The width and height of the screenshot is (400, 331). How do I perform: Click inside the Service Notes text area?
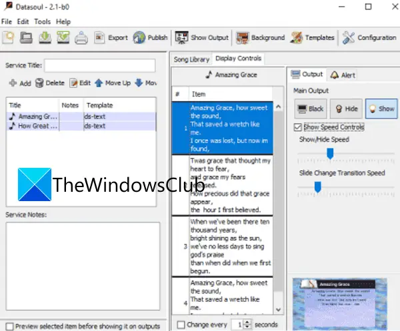pyautogui.click(x=83, y=266)
